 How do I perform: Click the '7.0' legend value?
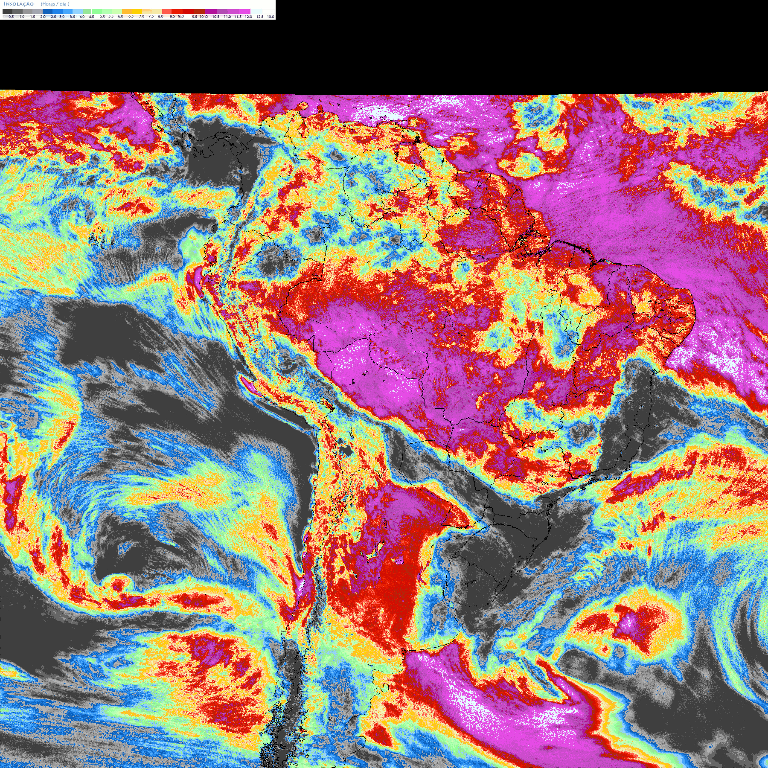pos(142,16)
